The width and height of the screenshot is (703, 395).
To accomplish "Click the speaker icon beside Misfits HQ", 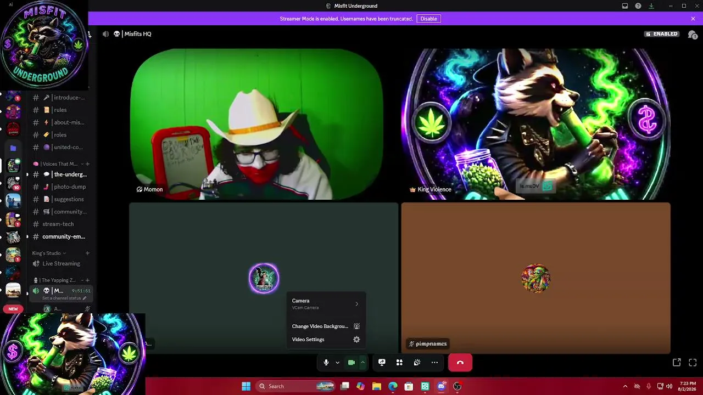I will [105, 34].
